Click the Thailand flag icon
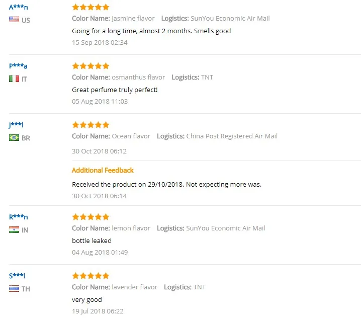 tap(14, 288)
